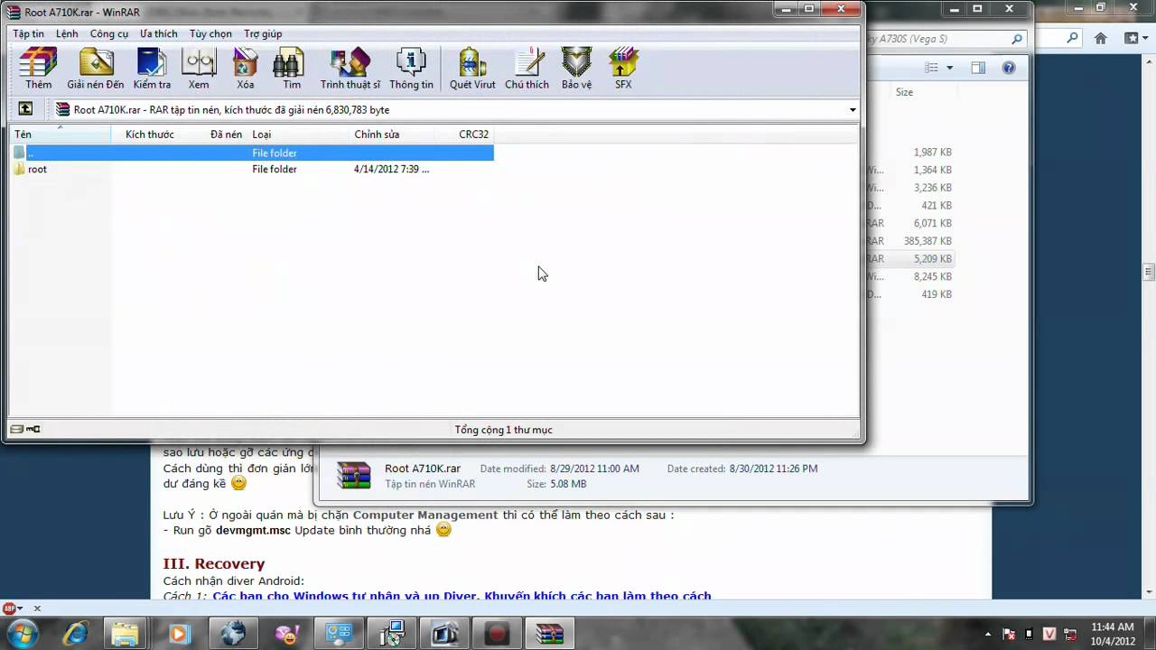Click the Quét Virut scan icon

(x=472, y=69)
